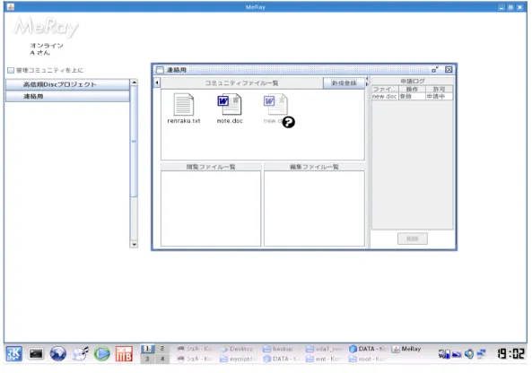This screenshot has width=532, height=373.
Task: Click the 編集ファイル一覧 header
Action: tap(315, 167)
